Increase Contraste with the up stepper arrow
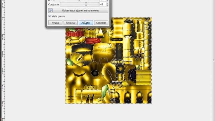 point(107,3)
